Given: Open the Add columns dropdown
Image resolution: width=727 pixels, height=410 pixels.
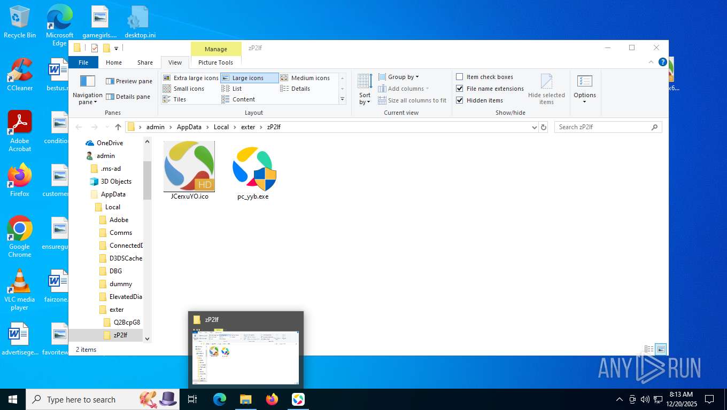Looking at the screenshot, I should click(x=403, y=89).
